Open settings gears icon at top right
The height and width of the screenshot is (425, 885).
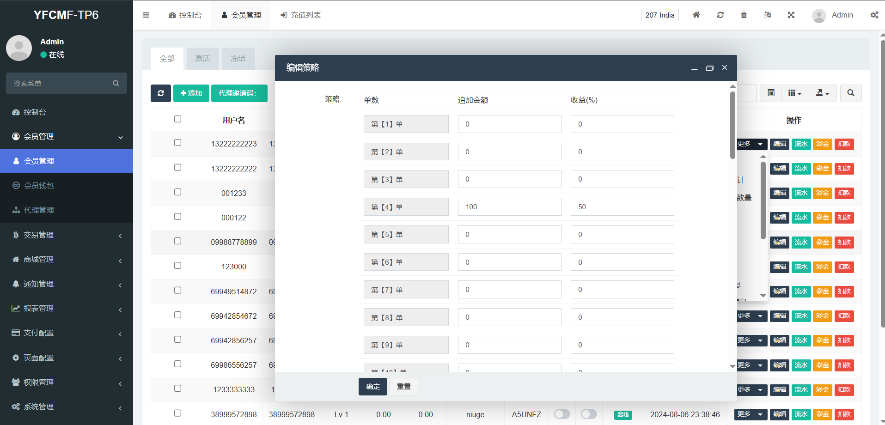874,15
